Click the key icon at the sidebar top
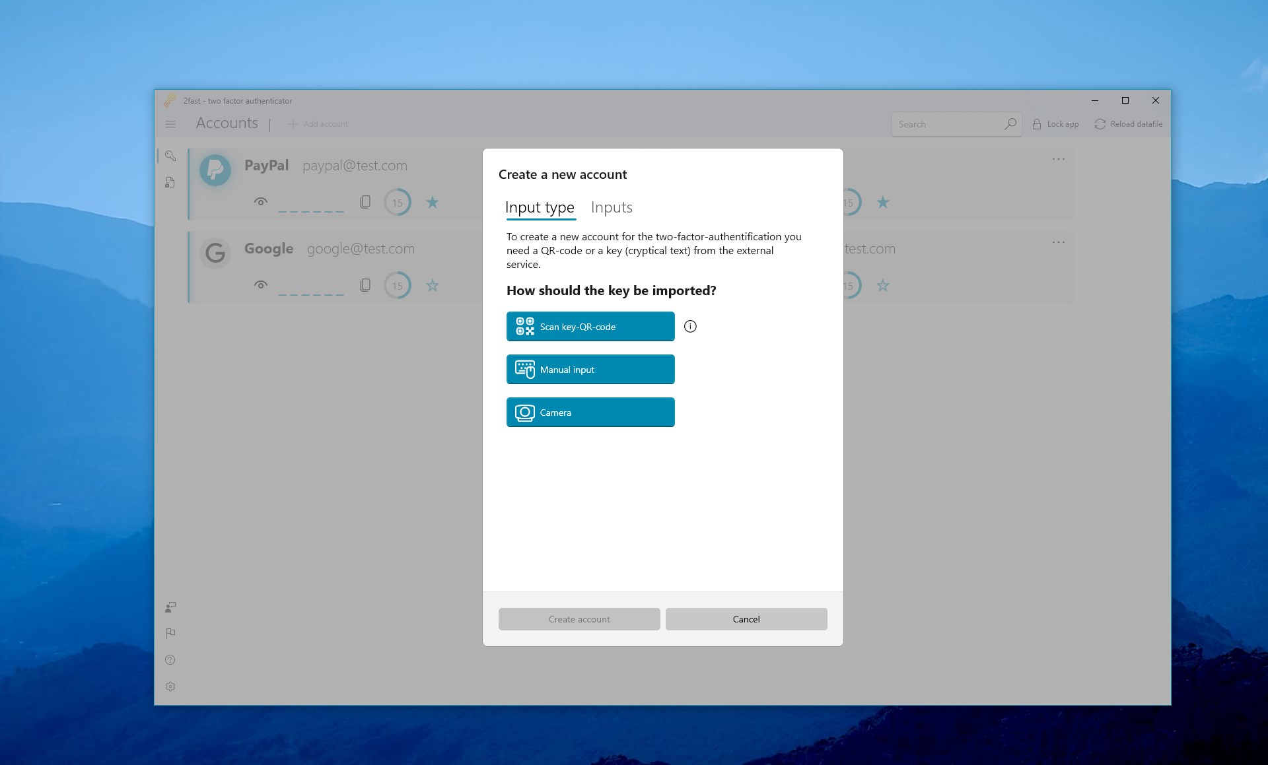The height and width of the screenshot is (765, 1268). point(170,156)
